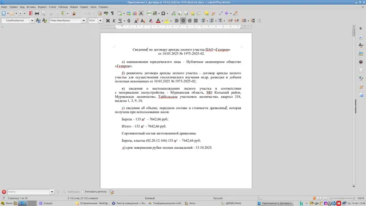This screenshot has width=366, height=206.
Task: Open print preview magnifier icon
Action: (x=43, y=13)
